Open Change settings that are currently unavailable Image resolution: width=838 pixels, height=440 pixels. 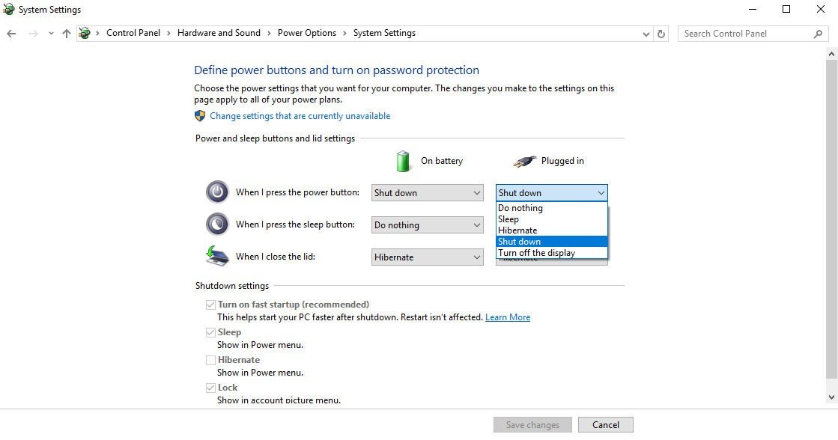coord(300,116)
